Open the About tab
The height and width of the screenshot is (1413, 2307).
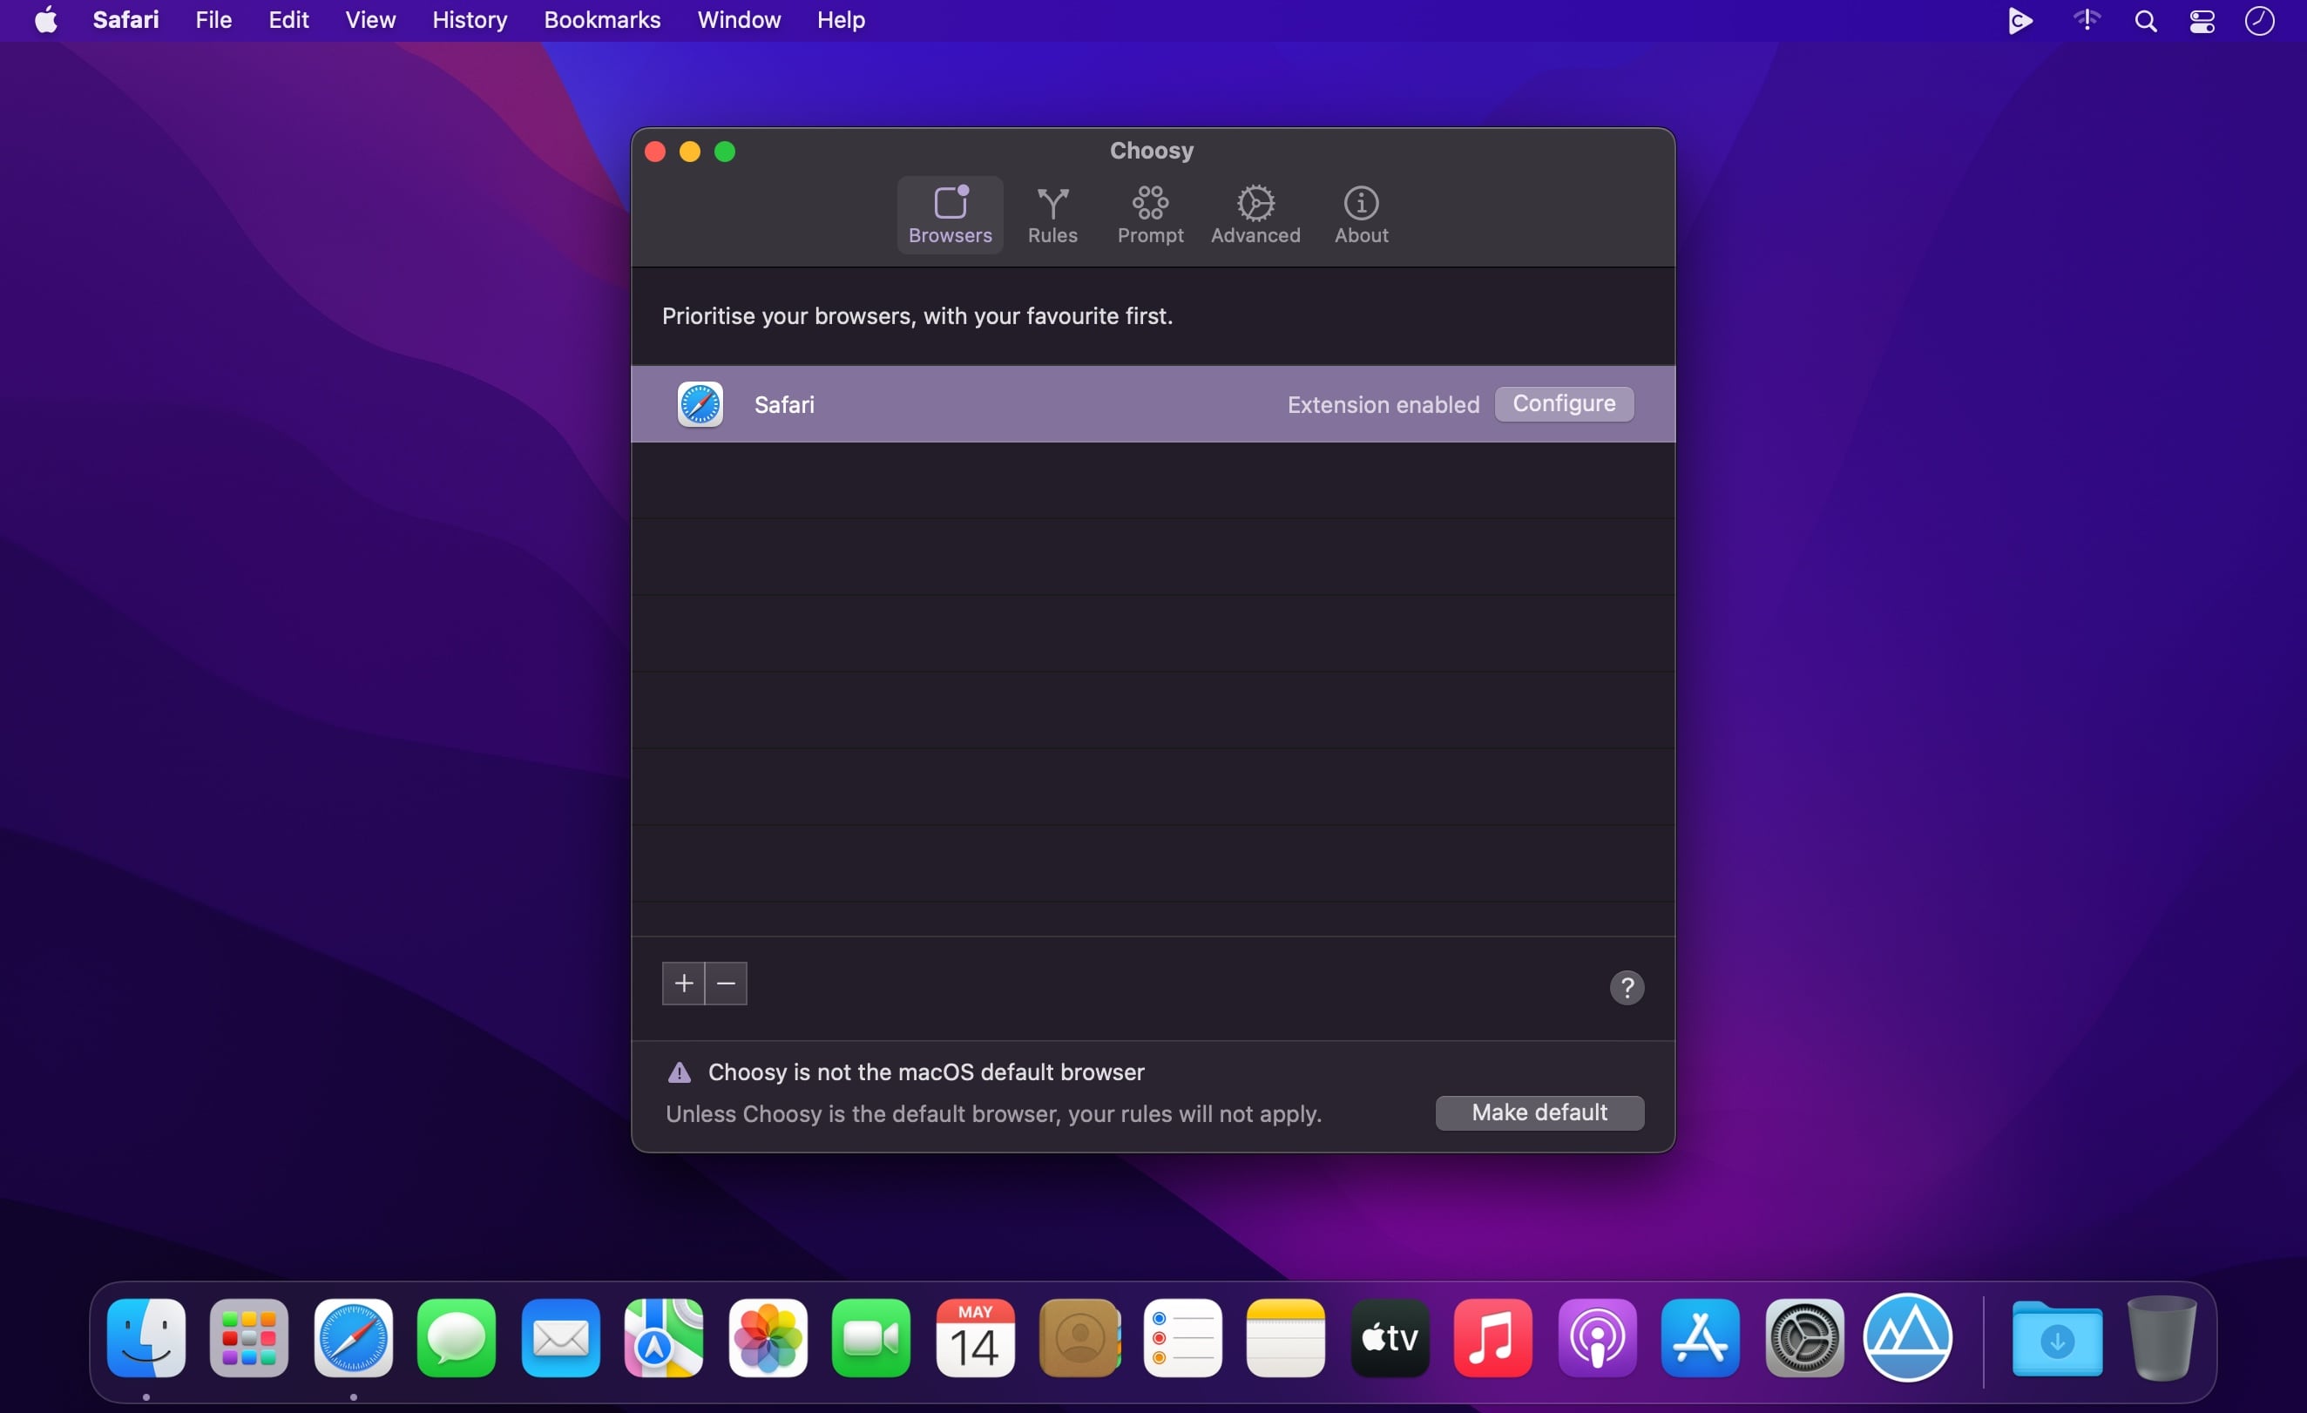(x=1361, y=214)
